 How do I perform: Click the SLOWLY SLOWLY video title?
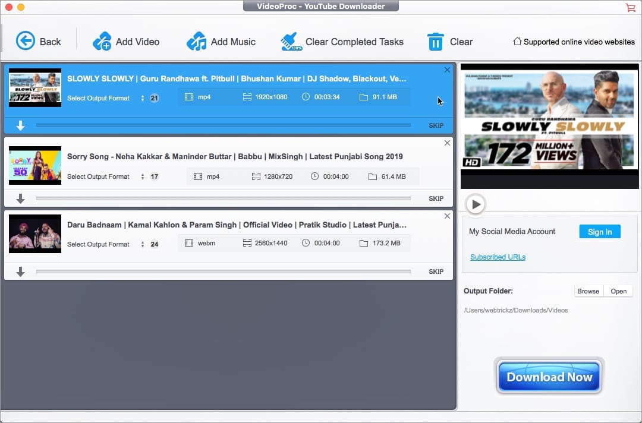(237, 78)
